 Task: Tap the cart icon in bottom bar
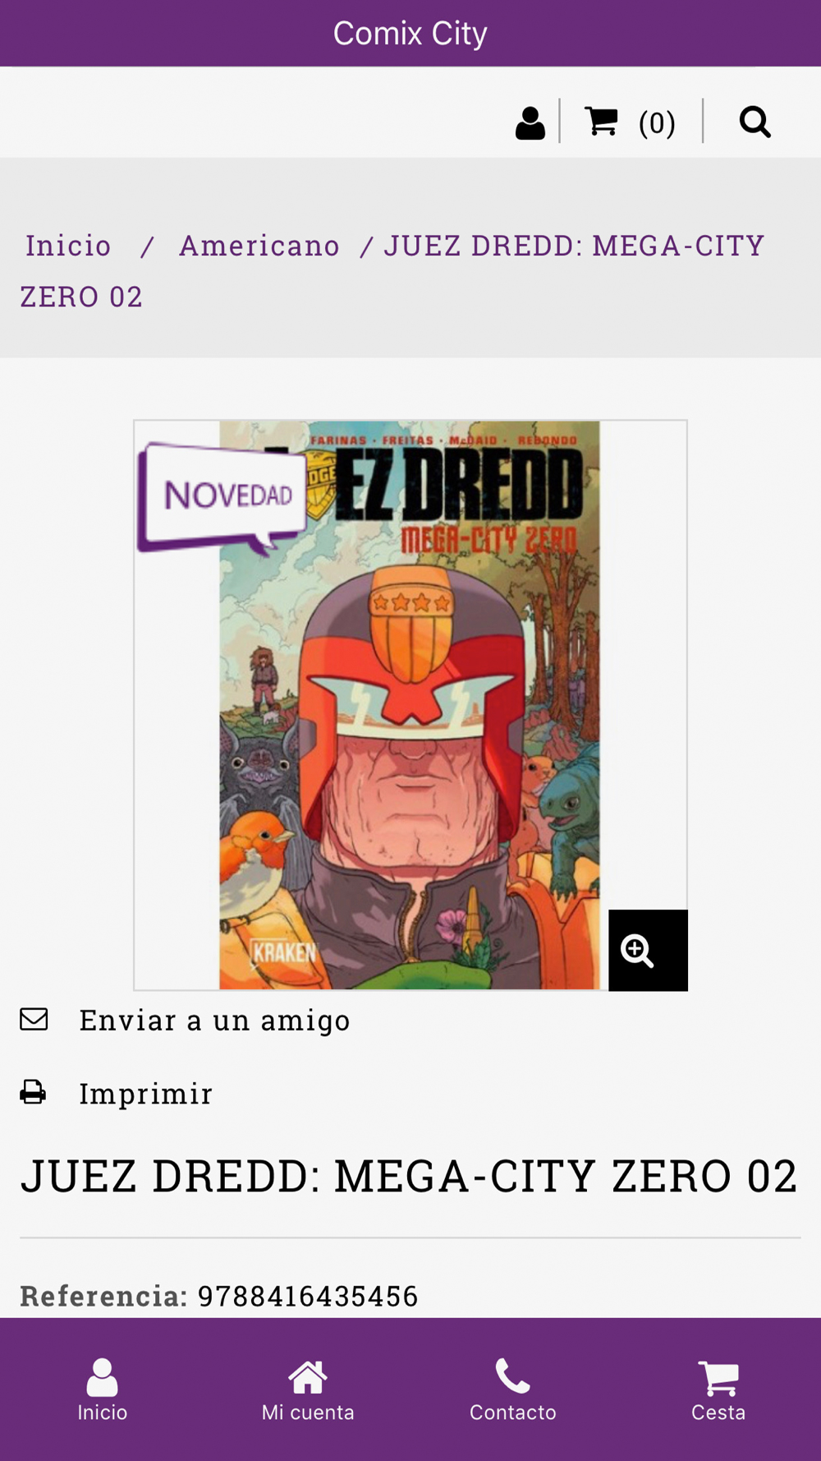pos(718,1378)
